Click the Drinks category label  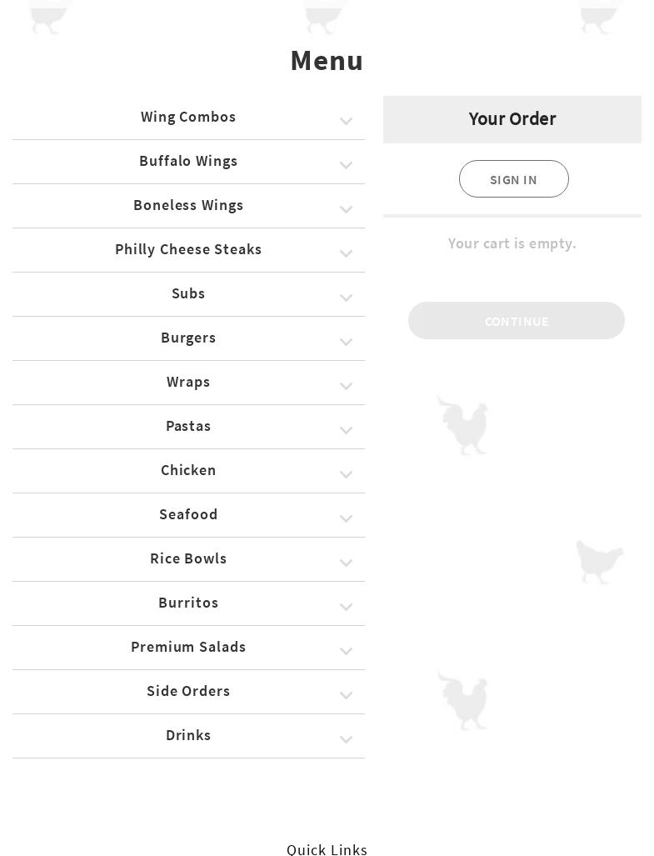click(x=188, y=736)
